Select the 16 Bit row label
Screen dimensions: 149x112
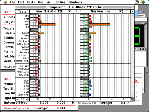tap(25, 92)
